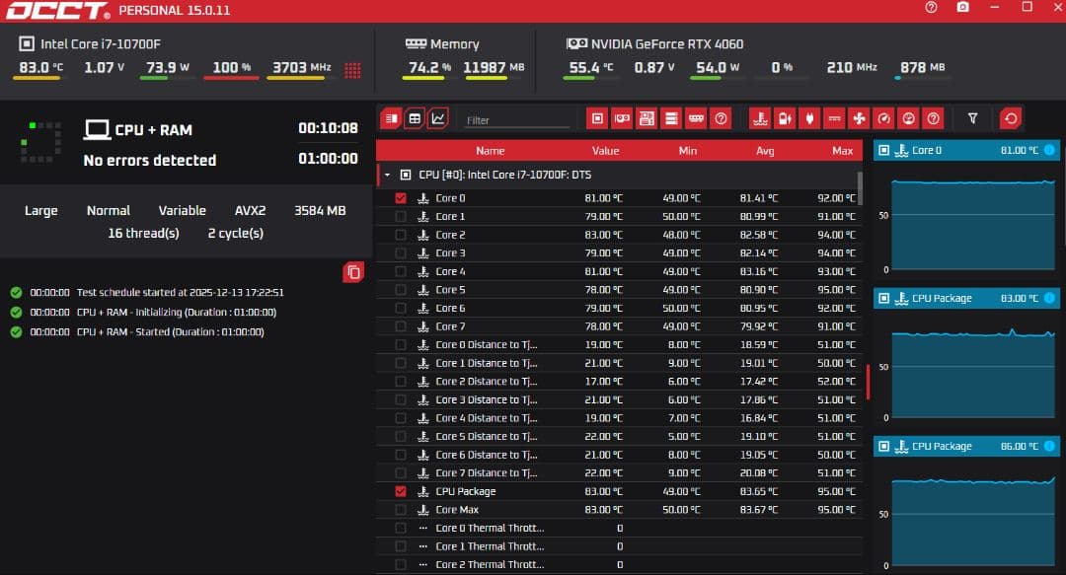Image resolution: width=1066 pixels, height=575 pixels.
Task: Click the reset min/max refresh icon
Action: click(1010, 118)
